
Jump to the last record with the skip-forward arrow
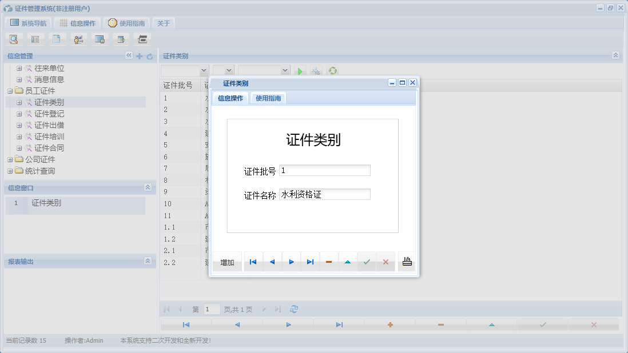pos(309,261)
